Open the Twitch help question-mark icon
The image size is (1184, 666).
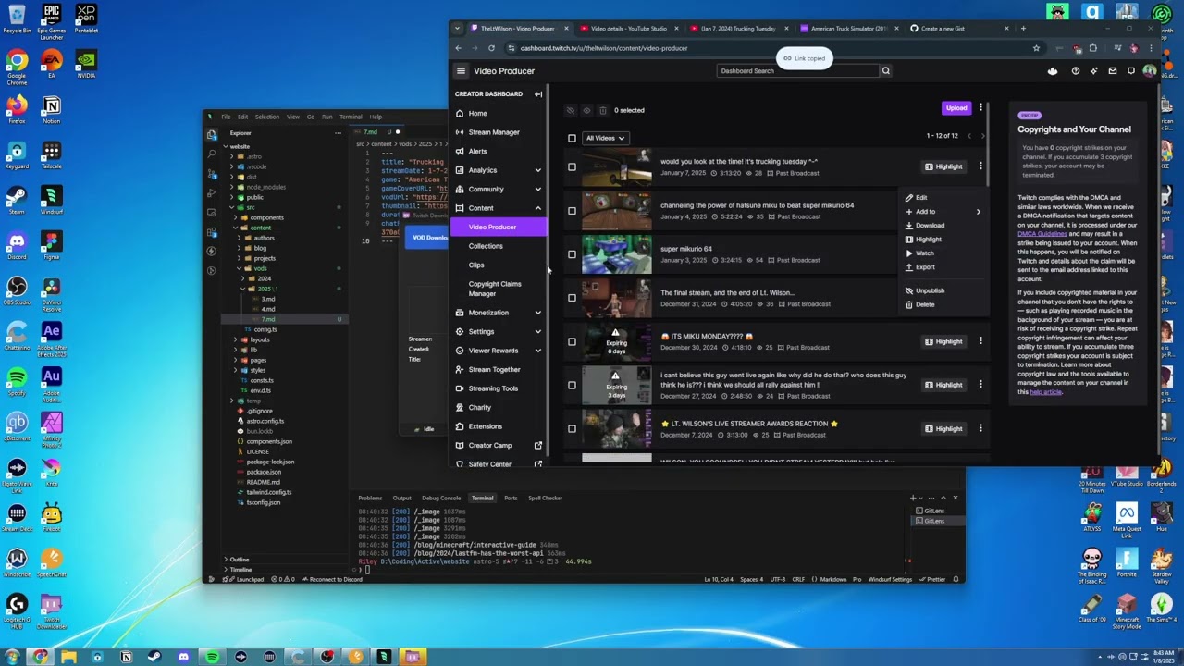point(1075,71)
